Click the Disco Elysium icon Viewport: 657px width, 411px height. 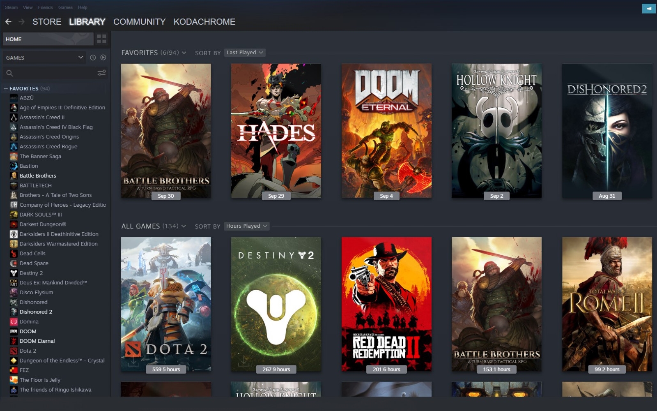pyautogui.click(x=14, y=293)
